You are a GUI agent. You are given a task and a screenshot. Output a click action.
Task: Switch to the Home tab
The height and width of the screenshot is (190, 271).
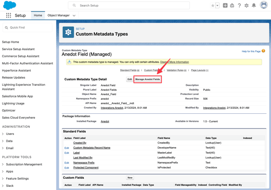point(38,15)
